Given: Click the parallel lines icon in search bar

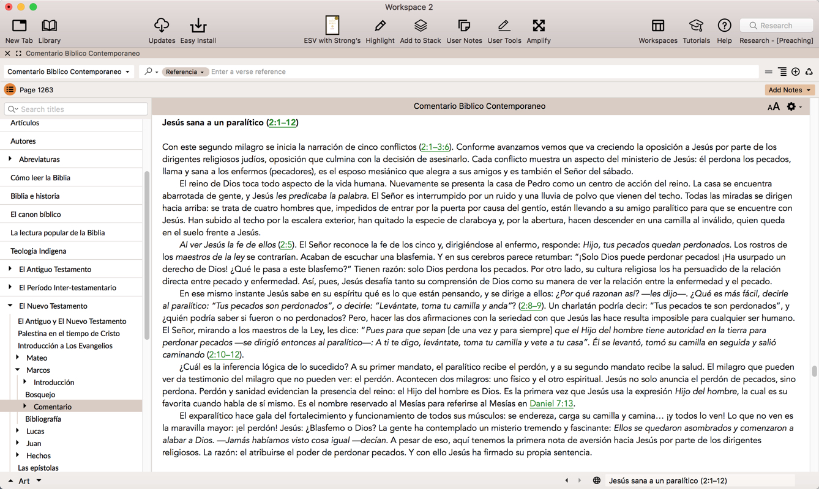Looking at the screenshot, I should pyautogui.click(x=769, y=72).
